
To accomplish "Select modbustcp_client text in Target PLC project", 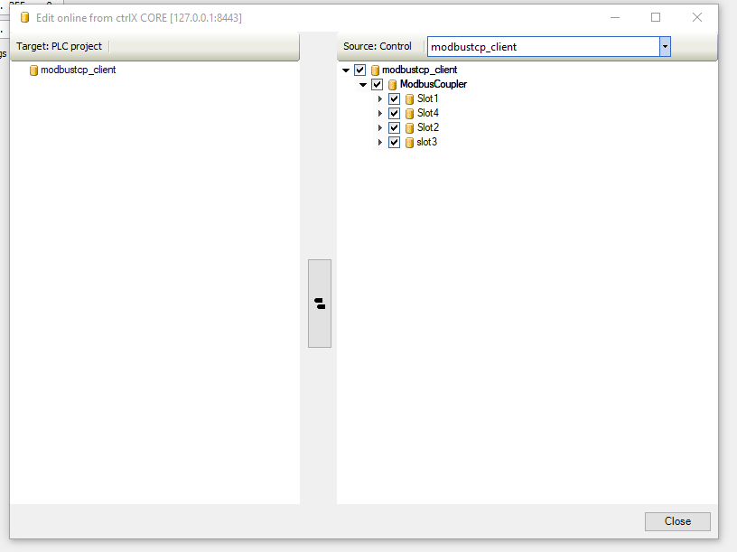I will click(x=78, y=70).
